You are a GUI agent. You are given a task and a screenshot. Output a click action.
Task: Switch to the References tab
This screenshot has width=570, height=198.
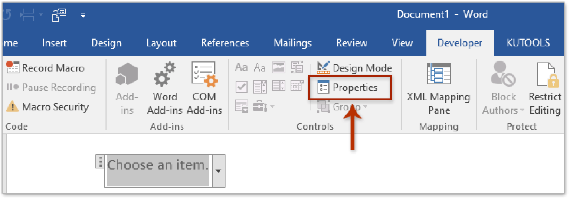click(225, 43)
